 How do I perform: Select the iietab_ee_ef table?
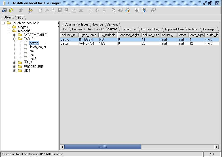(x=38, y=47)
